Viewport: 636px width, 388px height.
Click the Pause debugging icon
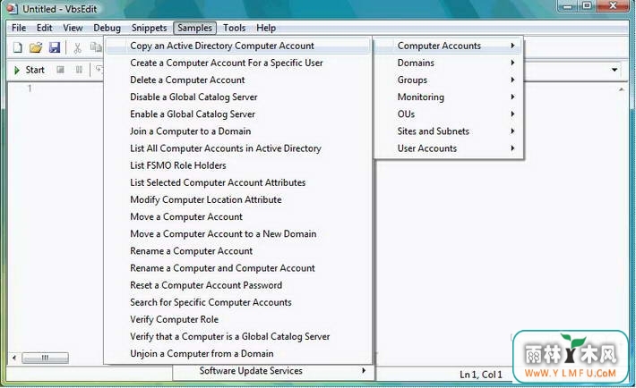pos(79,70)
